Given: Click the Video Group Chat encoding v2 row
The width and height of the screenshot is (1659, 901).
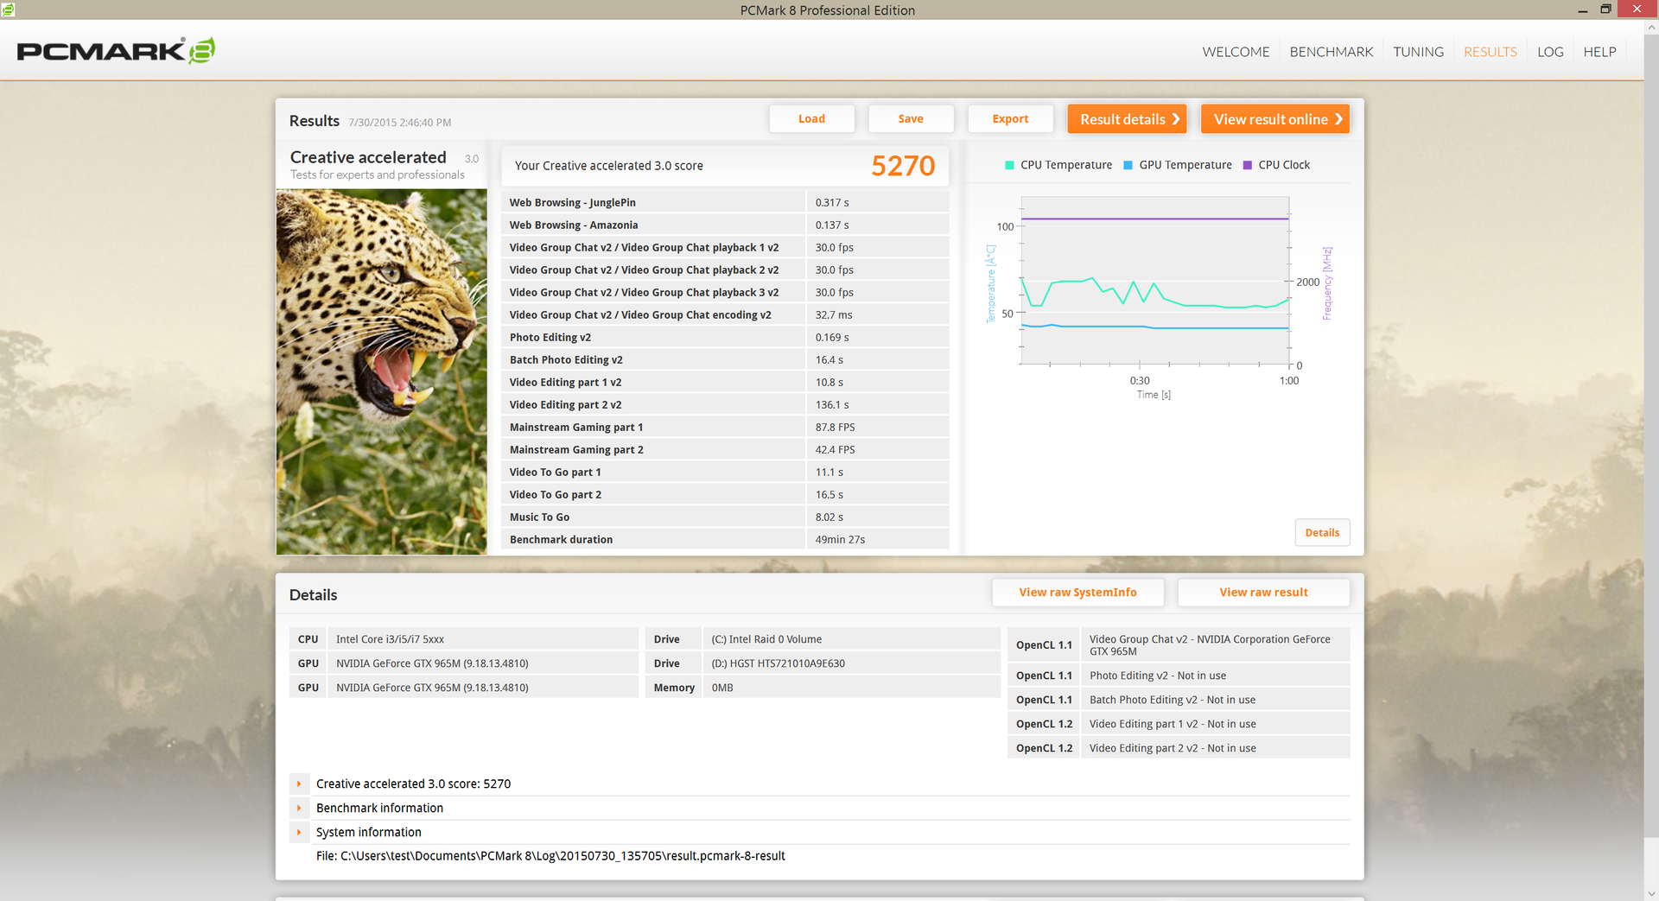Looking at the screenshot, I should (725, 314).
